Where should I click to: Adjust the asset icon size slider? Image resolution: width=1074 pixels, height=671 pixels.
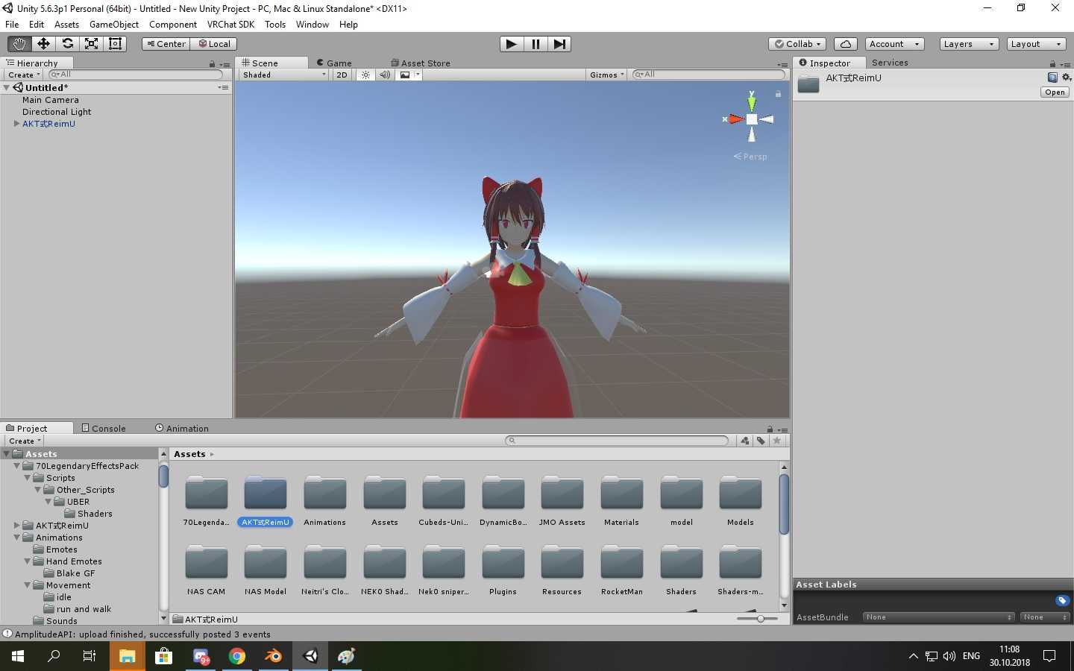point(759,619)
